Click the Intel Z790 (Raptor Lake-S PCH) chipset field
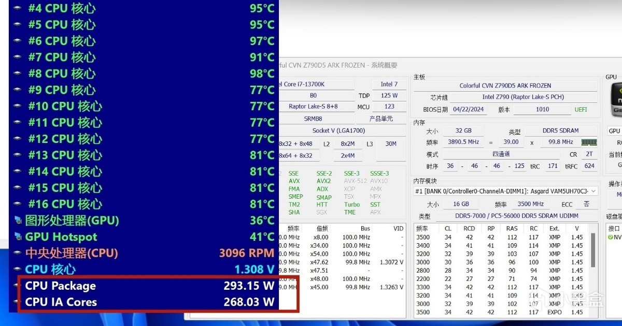 [523, 97]
